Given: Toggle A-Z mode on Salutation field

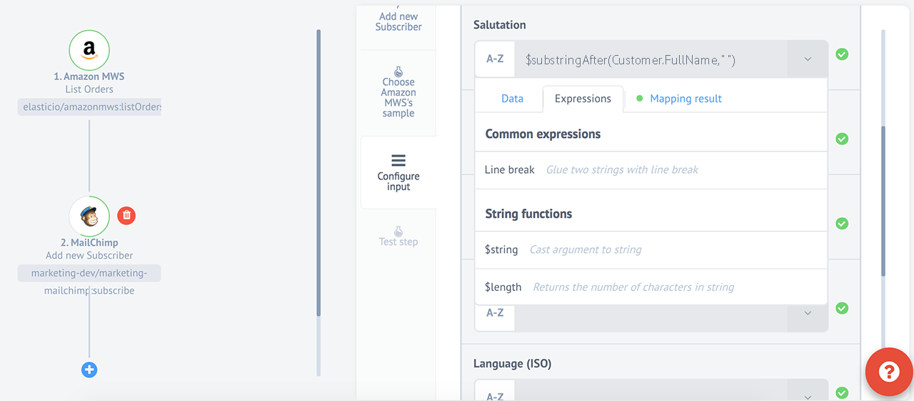Looking at the screenshot, I should [495, 59].
